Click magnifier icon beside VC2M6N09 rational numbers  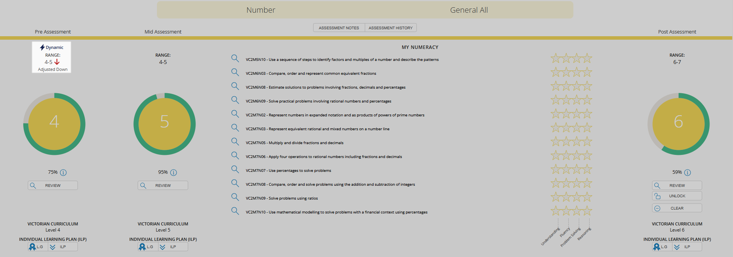(235, 100)
